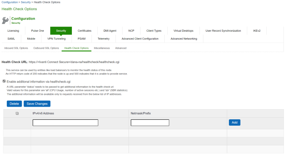Open the Certificates tab
This screenshot has width=286, height=154.
(84, 30)
